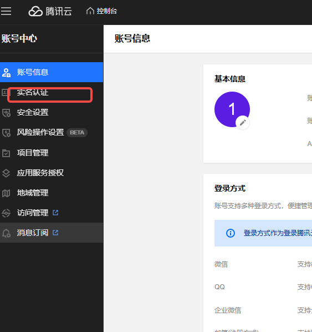Click external link icon beside 消息订阅

point(55,233)
